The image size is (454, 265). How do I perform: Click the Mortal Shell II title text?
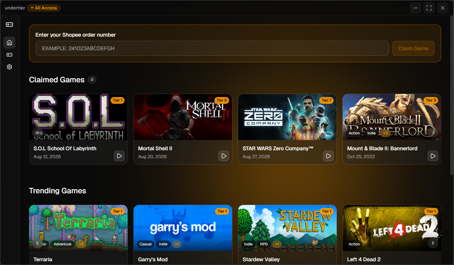click(155, 148)
